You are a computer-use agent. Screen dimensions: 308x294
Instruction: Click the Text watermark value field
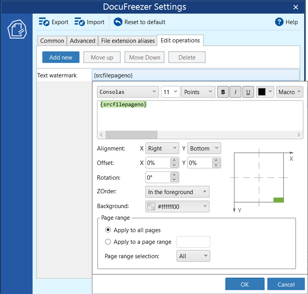(196, 75)
